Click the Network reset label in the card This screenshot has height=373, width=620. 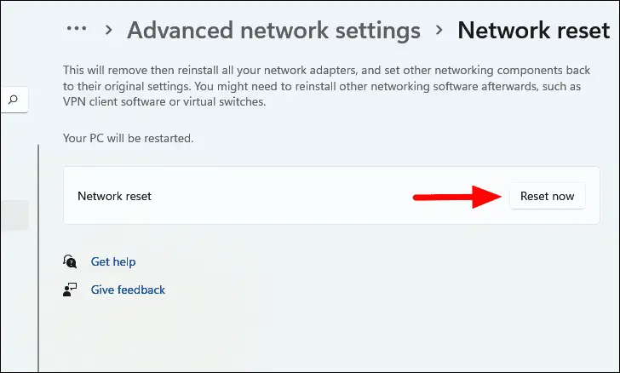114,196
